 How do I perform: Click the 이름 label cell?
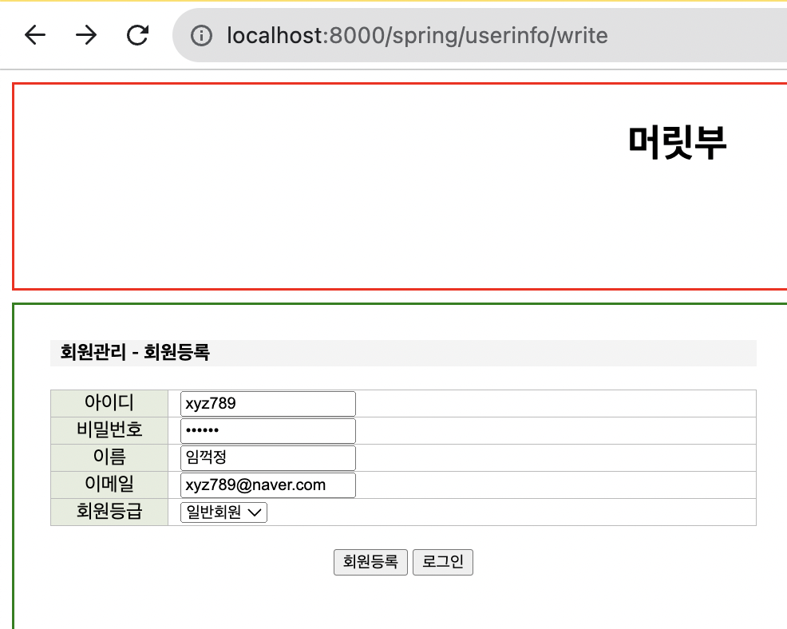pyautogui.click(x=109, y=457)
